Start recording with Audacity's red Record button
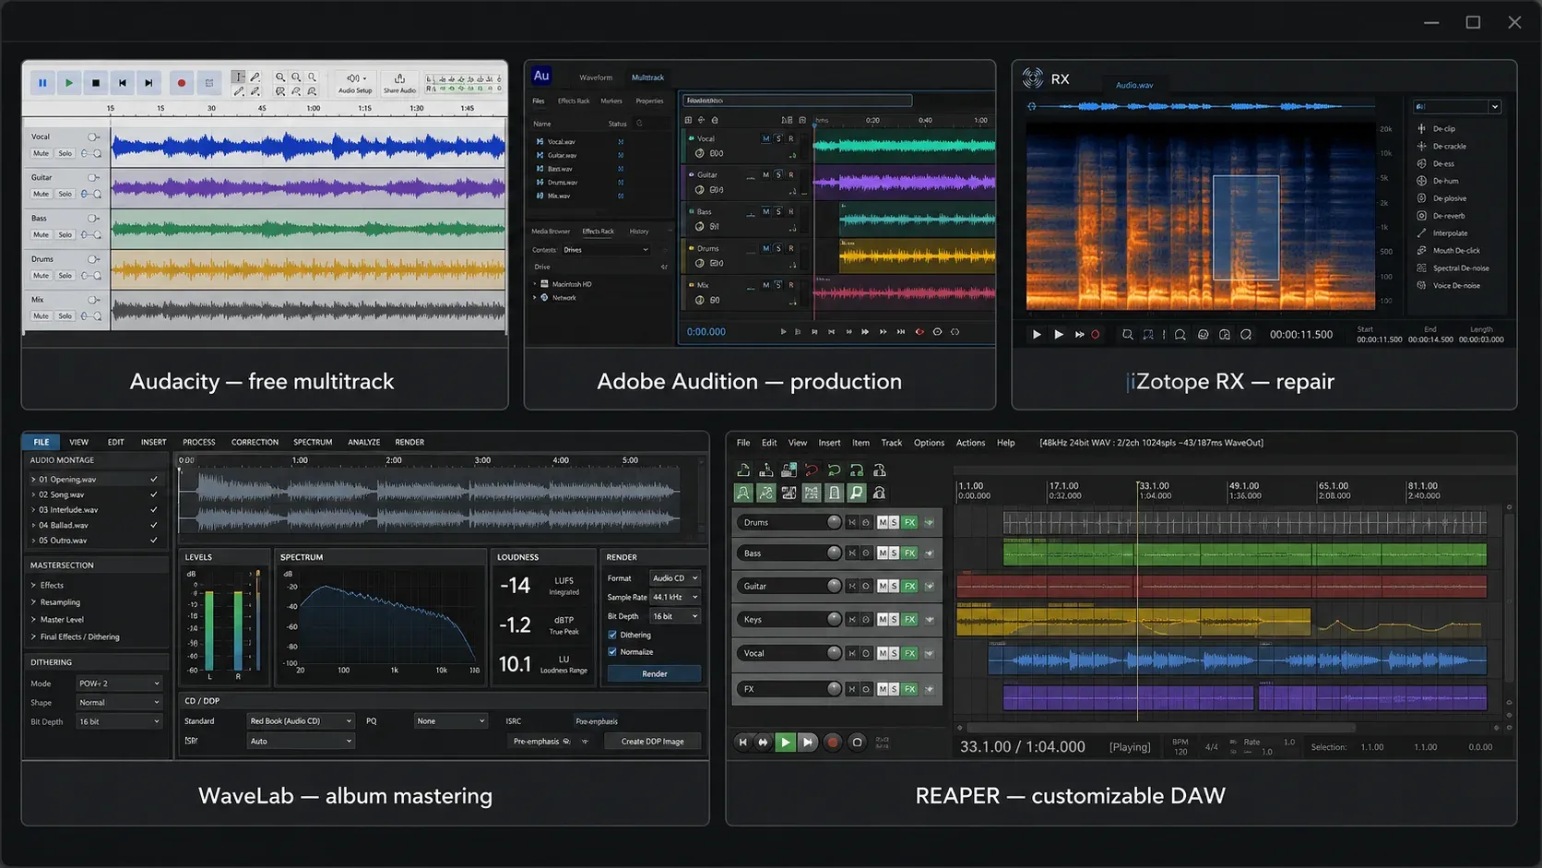The image size is (1542, 868). click(x=182, y=83)
